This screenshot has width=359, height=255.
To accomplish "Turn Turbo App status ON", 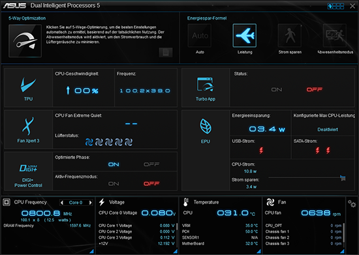I will coord(277,89).
